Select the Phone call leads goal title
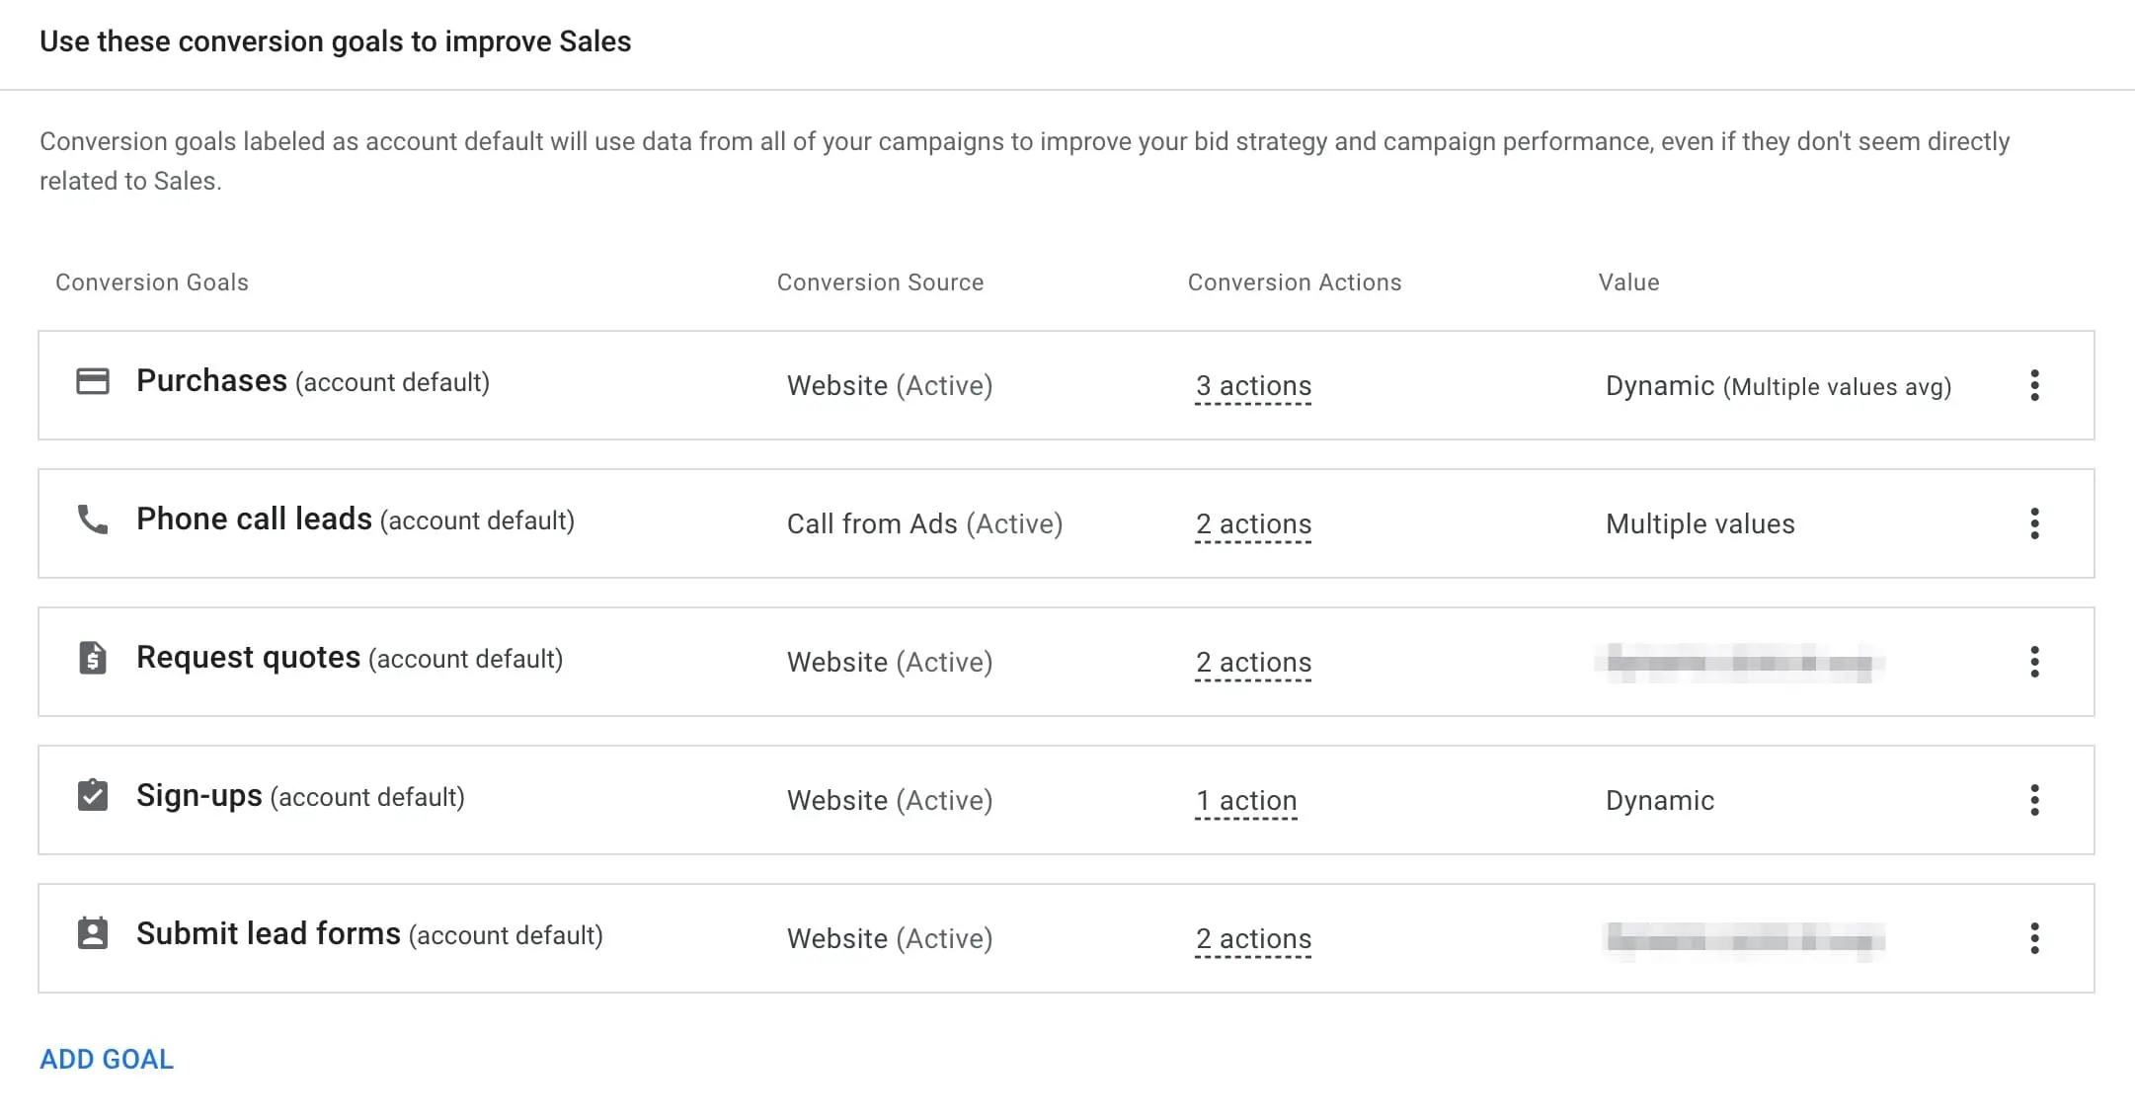 tap(254, 519)
